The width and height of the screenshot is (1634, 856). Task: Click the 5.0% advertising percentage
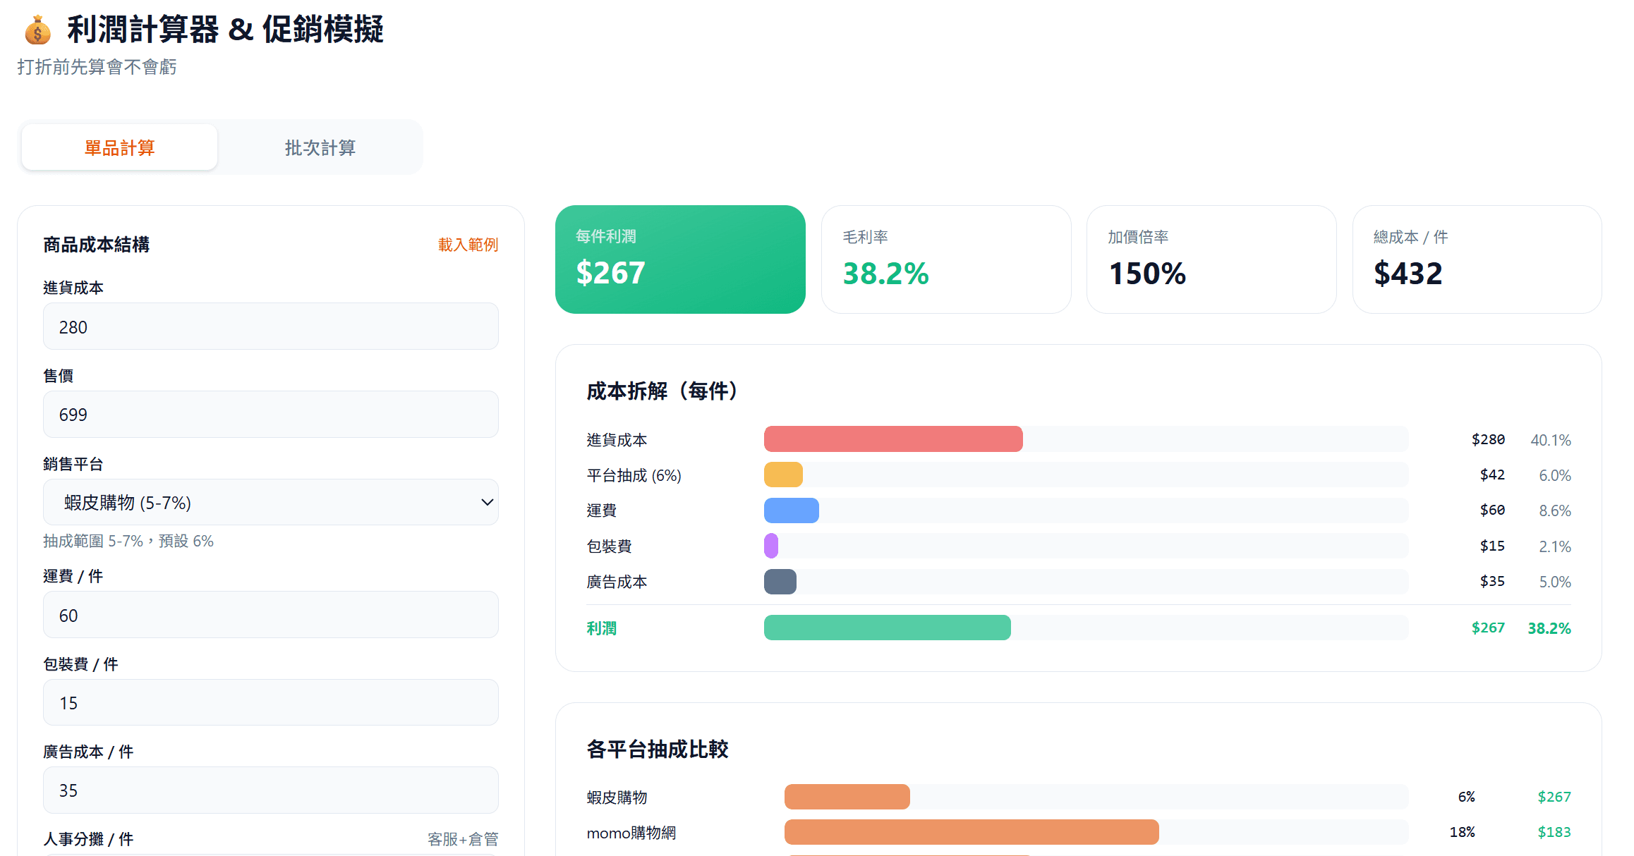[x=1555, y=582]
